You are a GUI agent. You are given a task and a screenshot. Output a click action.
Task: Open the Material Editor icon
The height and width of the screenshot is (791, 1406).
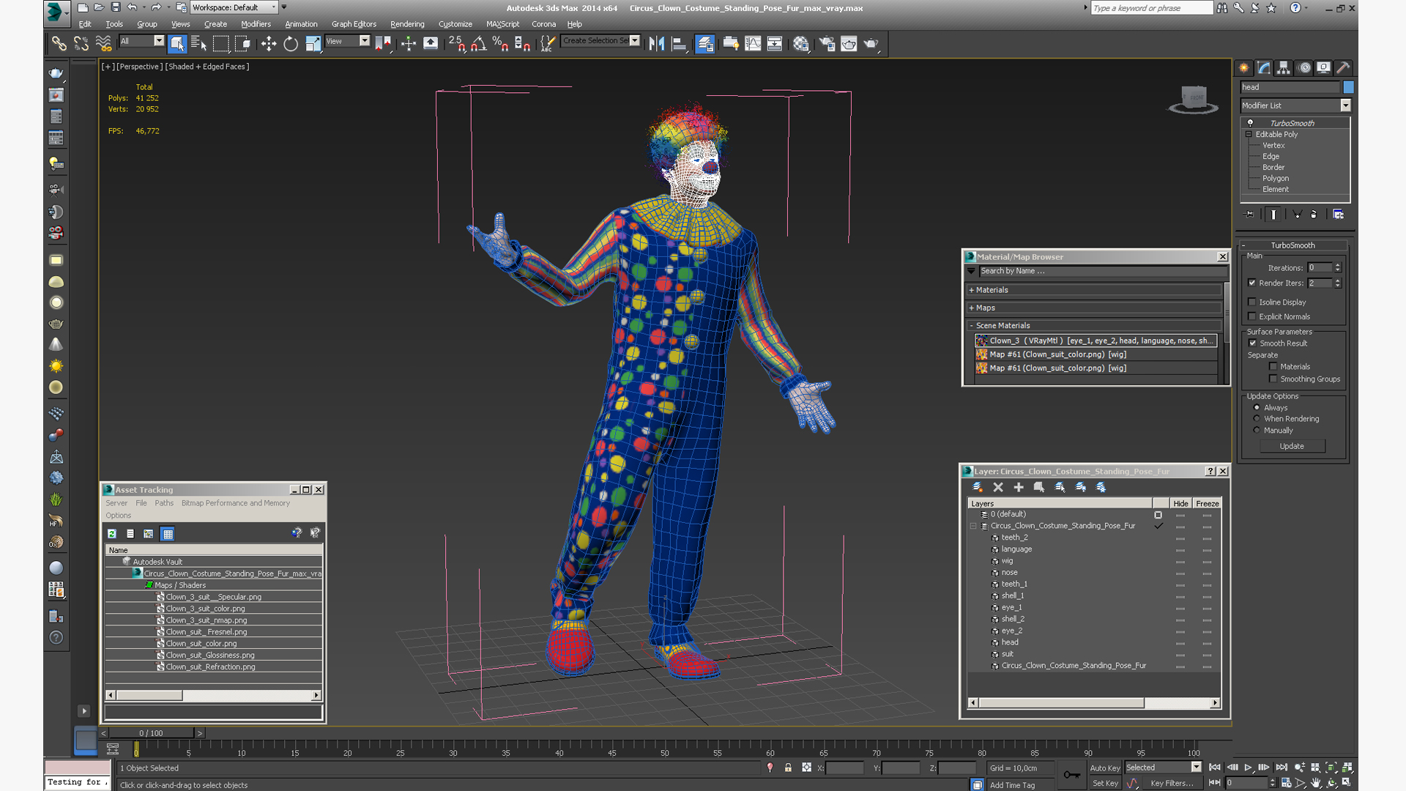coord(800,44)
